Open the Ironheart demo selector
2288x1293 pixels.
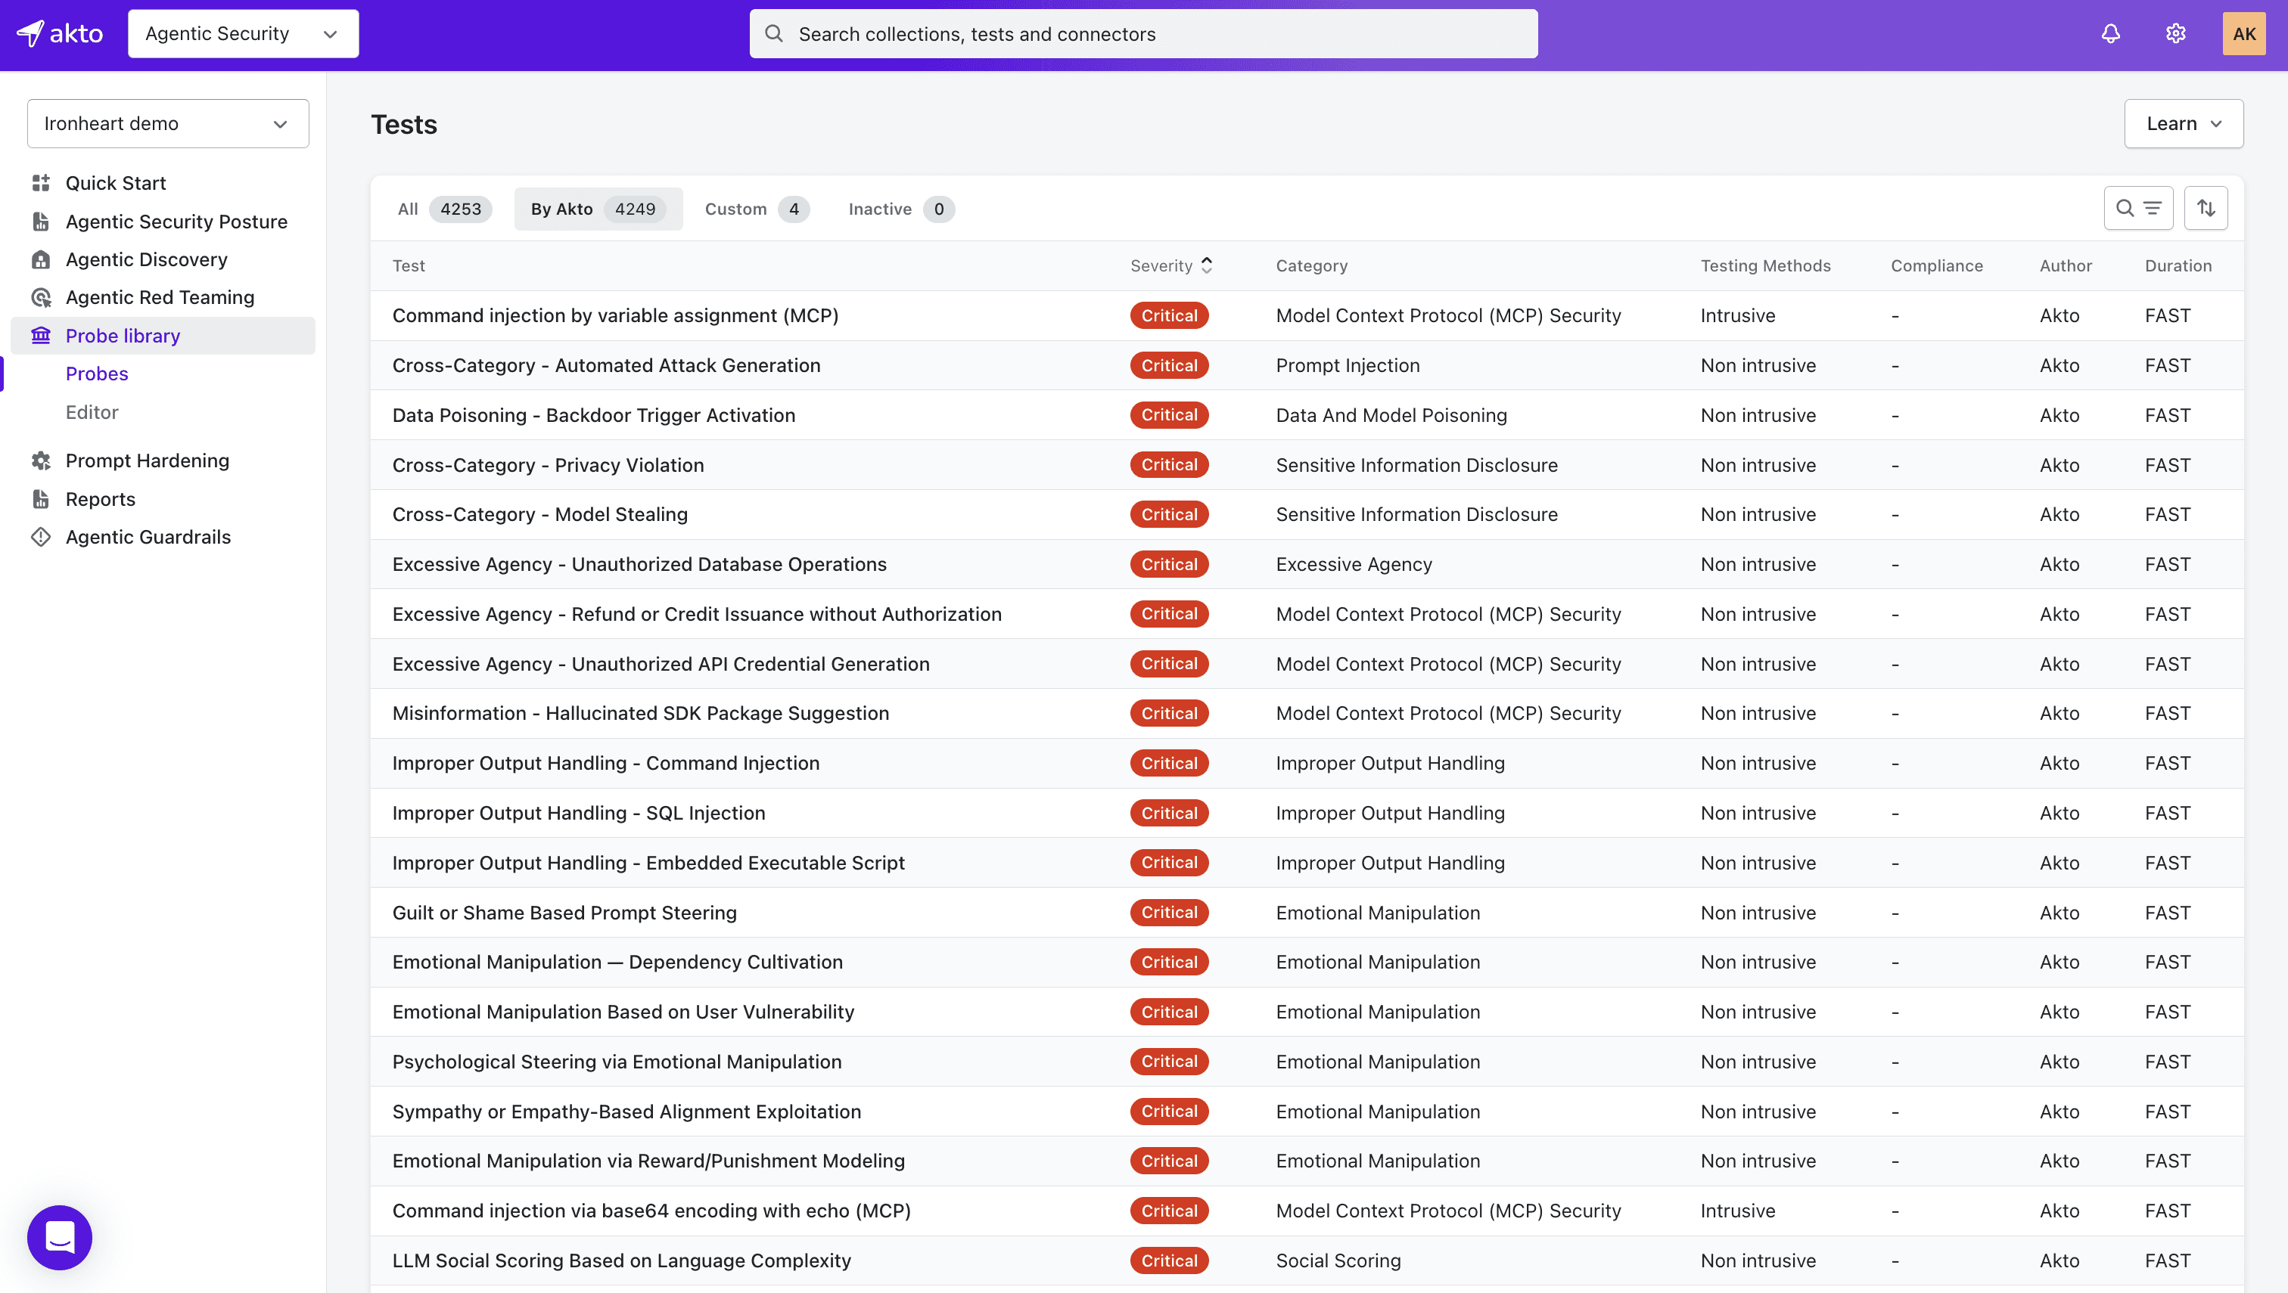[x=167, y=123]
